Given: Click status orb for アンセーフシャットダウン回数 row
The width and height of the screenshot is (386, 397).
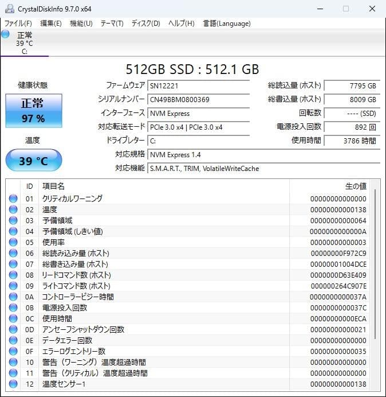Looking at the screenshot, I should point(13,329).
